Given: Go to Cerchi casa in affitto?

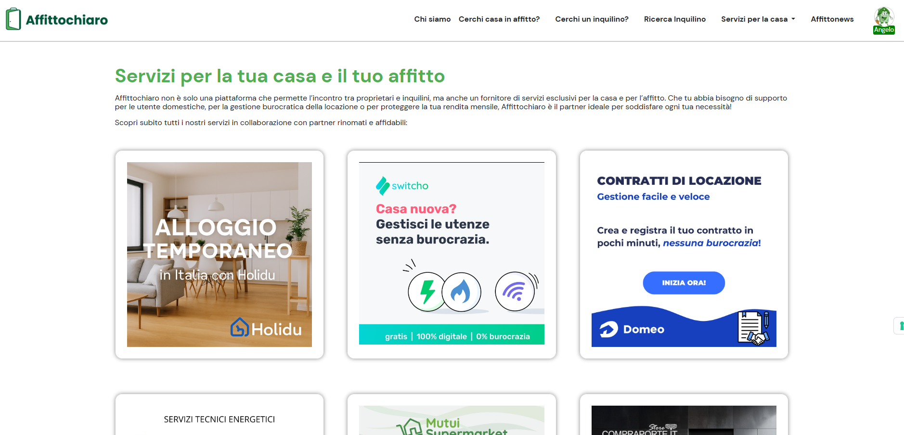Looking at the screenshot, I should pos(499,19).
